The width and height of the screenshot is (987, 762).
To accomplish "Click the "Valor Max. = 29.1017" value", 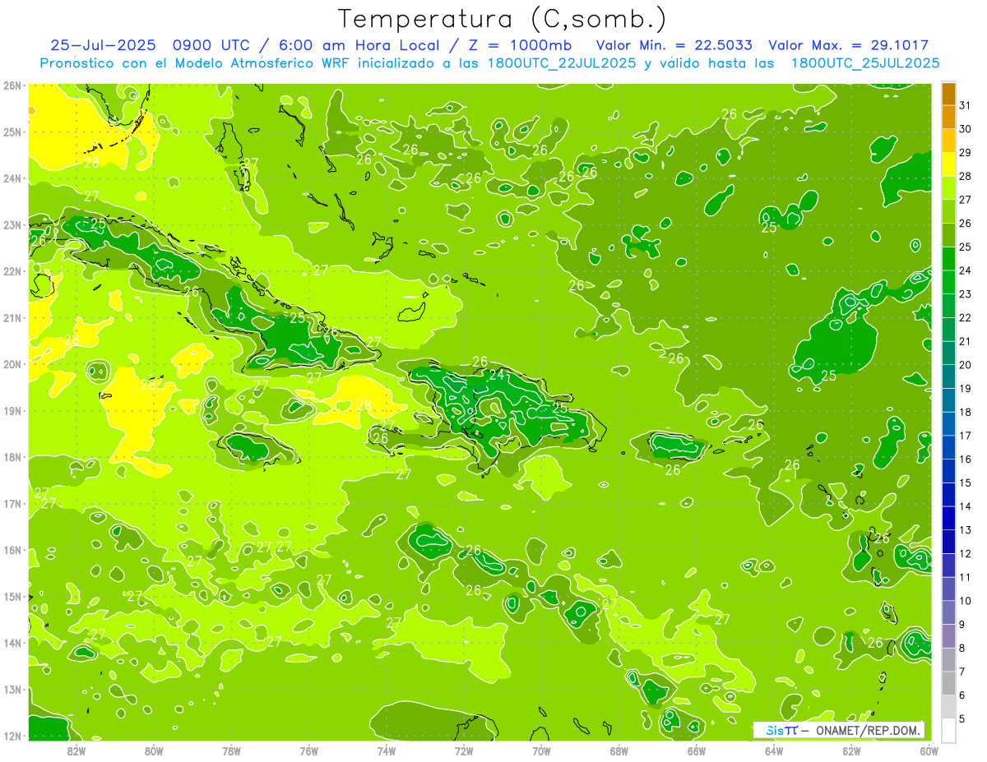I will pos(849,45).
